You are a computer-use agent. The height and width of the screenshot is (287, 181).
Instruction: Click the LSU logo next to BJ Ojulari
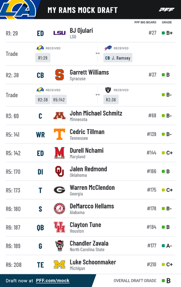click(x=59, y=33)
